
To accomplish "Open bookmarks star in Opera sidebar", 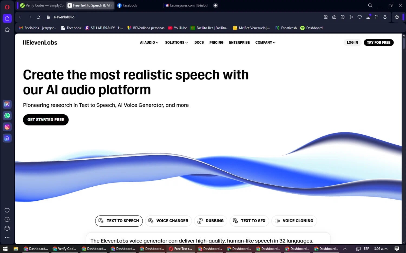I will (x=7, y=30).
